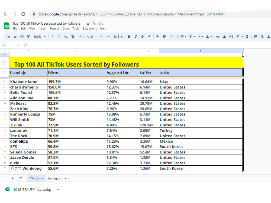Switch to the Instagram sheet tab
This screenshot has width=271, height=203.
coord(55,178)
